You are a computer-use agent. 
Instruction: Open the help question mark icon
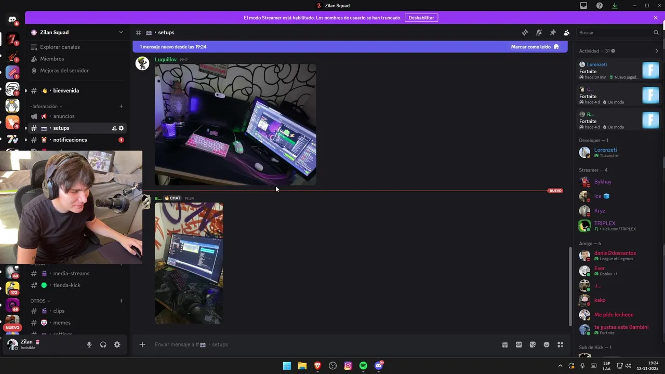click(600, 6)
